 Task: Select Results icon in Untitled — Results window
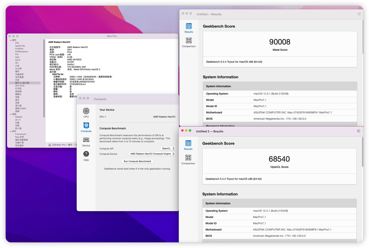[189, 28]
